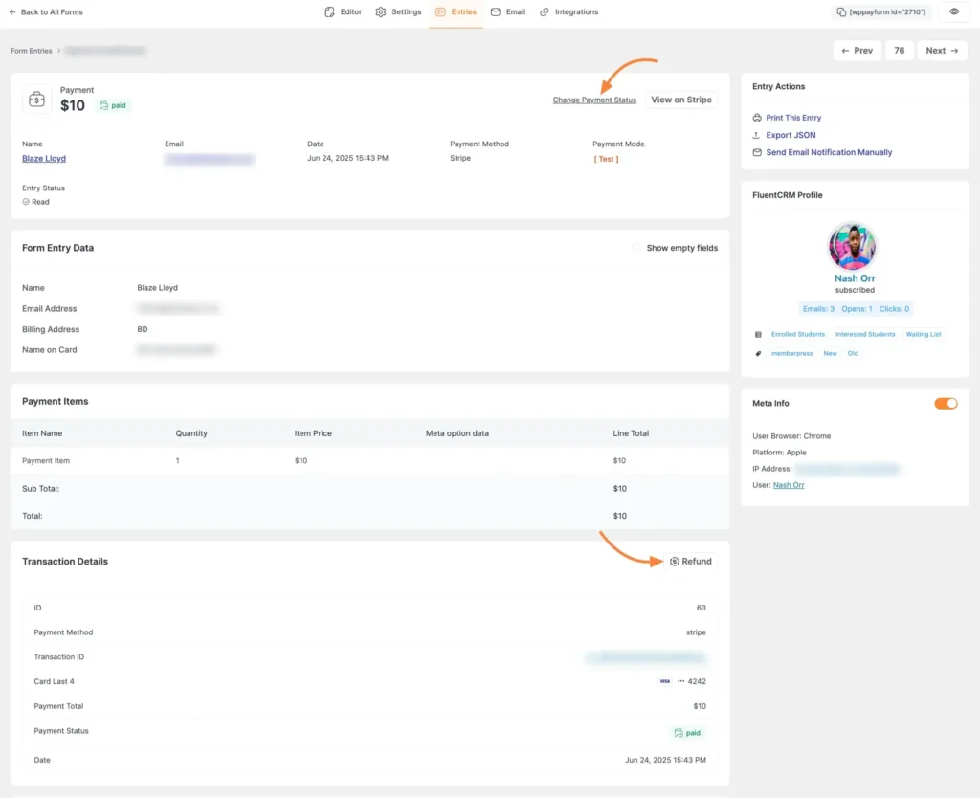This screenshot has width=980, height=798.
Task: Click the Export JSON upload icon
Action: (x=757, y=135)
